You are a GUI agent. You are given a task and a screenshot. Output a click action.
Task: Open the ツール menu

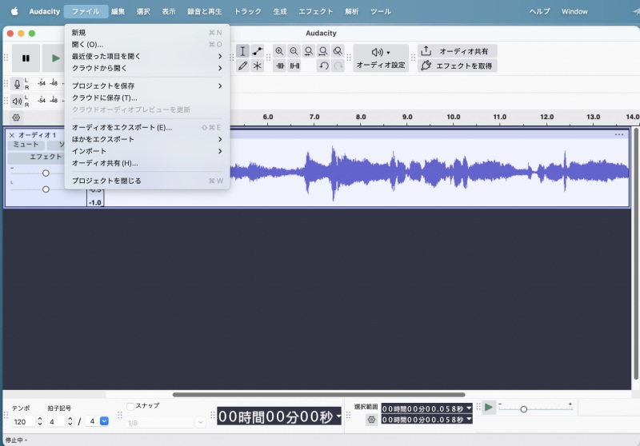(x=381, y=11)
